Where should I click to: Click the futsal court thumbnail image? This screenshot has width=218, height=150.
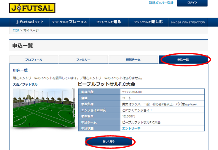tap(44, 107)
